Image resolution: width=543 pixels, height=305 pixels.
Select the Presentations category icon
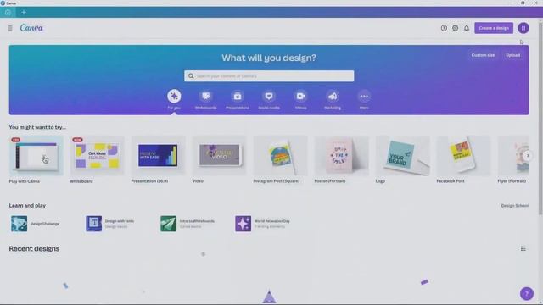[238, 96]
